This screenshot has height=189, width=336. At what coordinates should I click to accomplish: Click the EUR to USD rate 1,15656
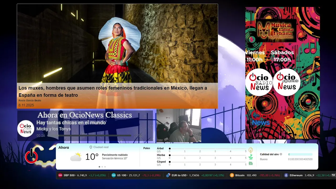[x=194, y=175]
